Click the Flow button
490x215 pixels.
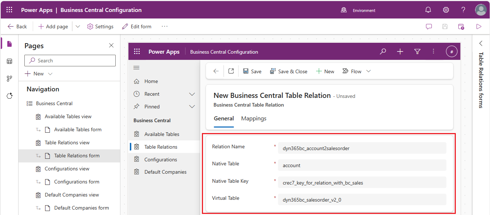coord(352,71)
